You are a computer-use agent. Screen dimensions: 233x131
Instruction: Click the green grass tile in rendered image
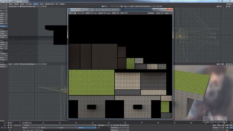pos(91,82)
